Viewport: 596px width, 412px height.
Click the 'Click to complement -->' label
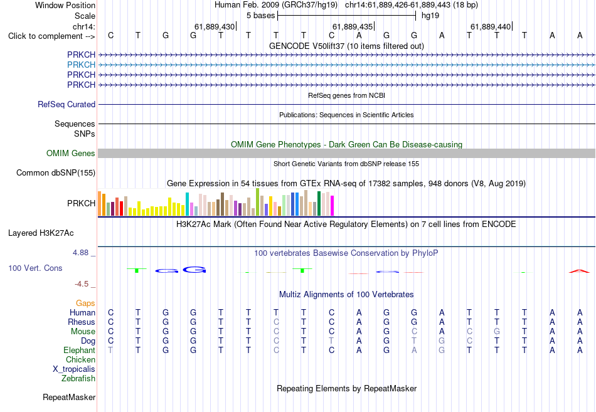(51, 36)
